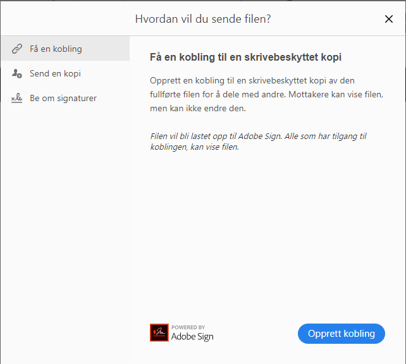Switch to the Send en kopi option
Screen dimensions: 406x364
point(55,74)
